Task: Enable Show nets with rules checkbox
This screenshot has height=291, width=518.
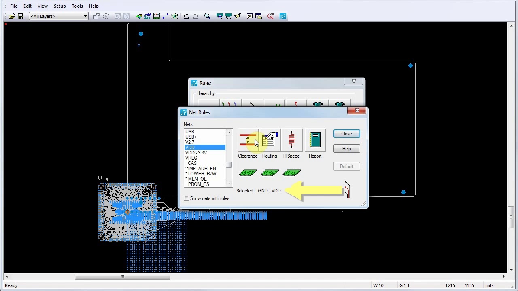Action: (187, 198)
